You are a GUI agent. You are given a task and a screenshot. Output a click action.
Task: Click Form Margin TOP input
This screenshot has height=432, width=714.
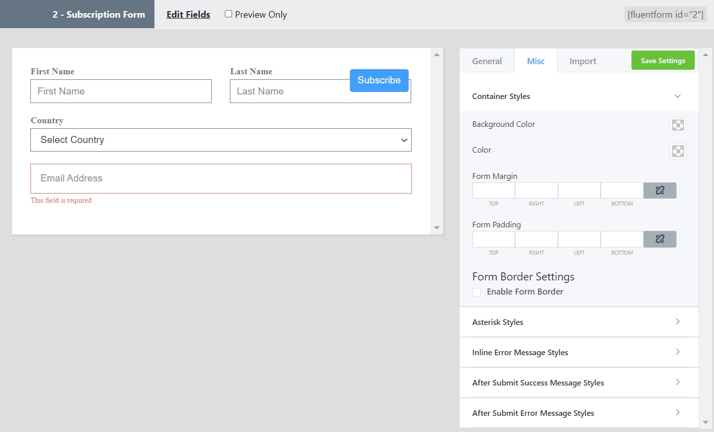494,190
